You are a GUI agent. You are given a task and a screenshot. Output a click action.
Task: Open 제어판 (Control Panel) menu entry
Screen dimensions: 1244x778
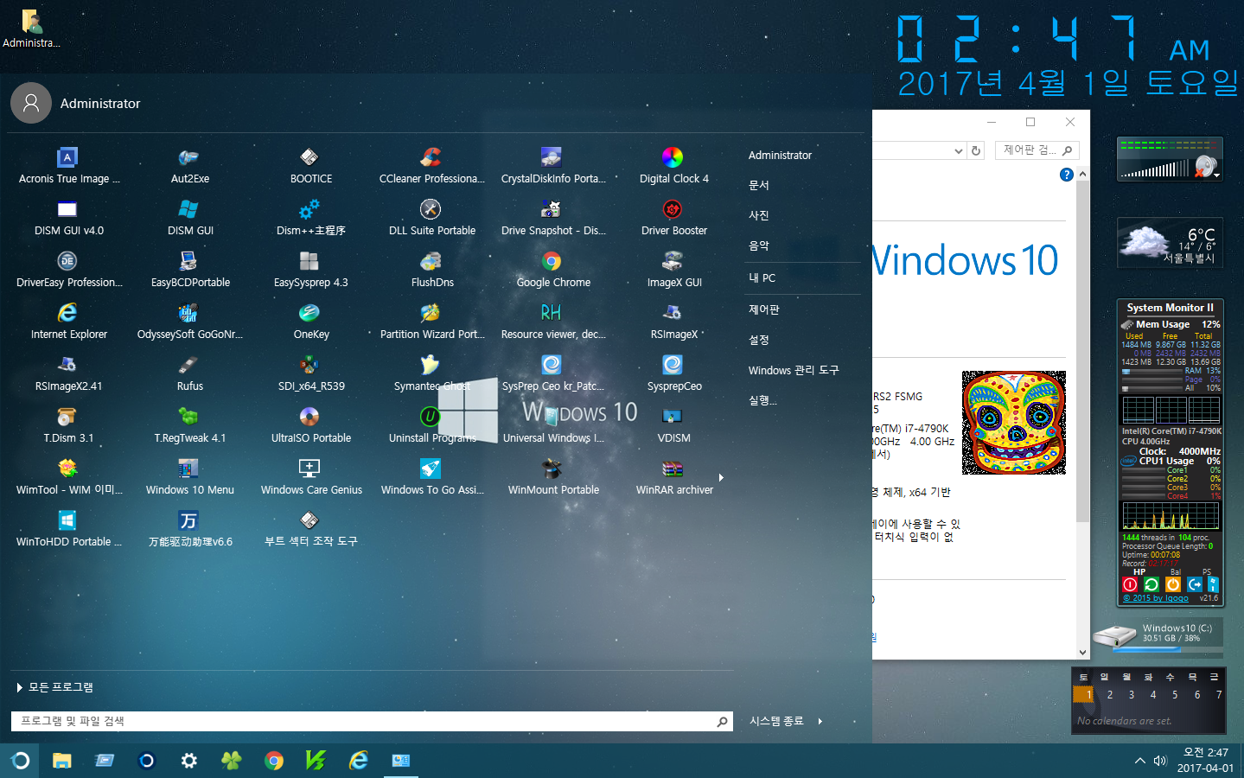[764, 309]
